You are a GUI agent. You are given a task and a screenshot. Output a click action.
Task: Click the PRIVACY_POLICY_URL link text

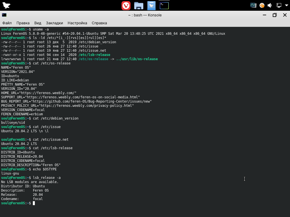click(86, 106)
